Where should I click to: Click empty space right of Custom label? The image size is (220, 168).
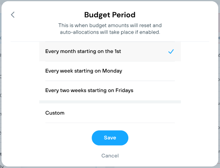[121, 113]
